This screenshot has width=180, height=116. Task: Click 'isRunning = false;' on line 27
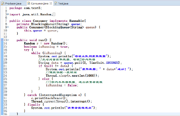coord(62,85)
